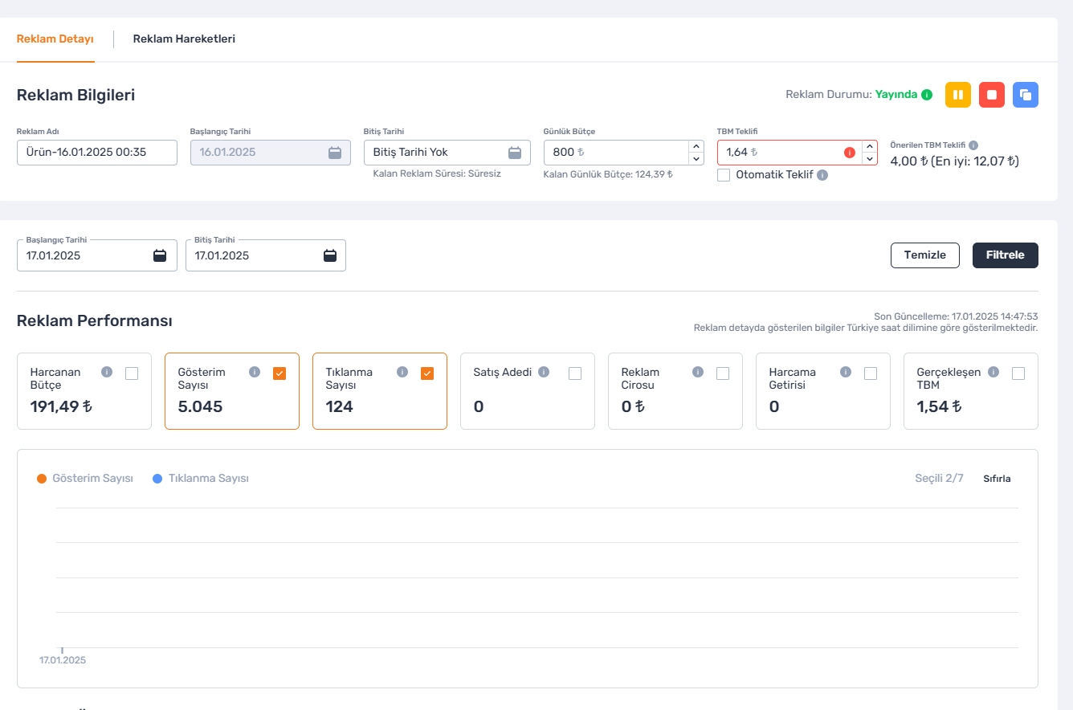Open calendar of filter Başlangıç Tarihi 17.01.2025
Viewport: 1073px width, 710px height.
coord(160,255)
